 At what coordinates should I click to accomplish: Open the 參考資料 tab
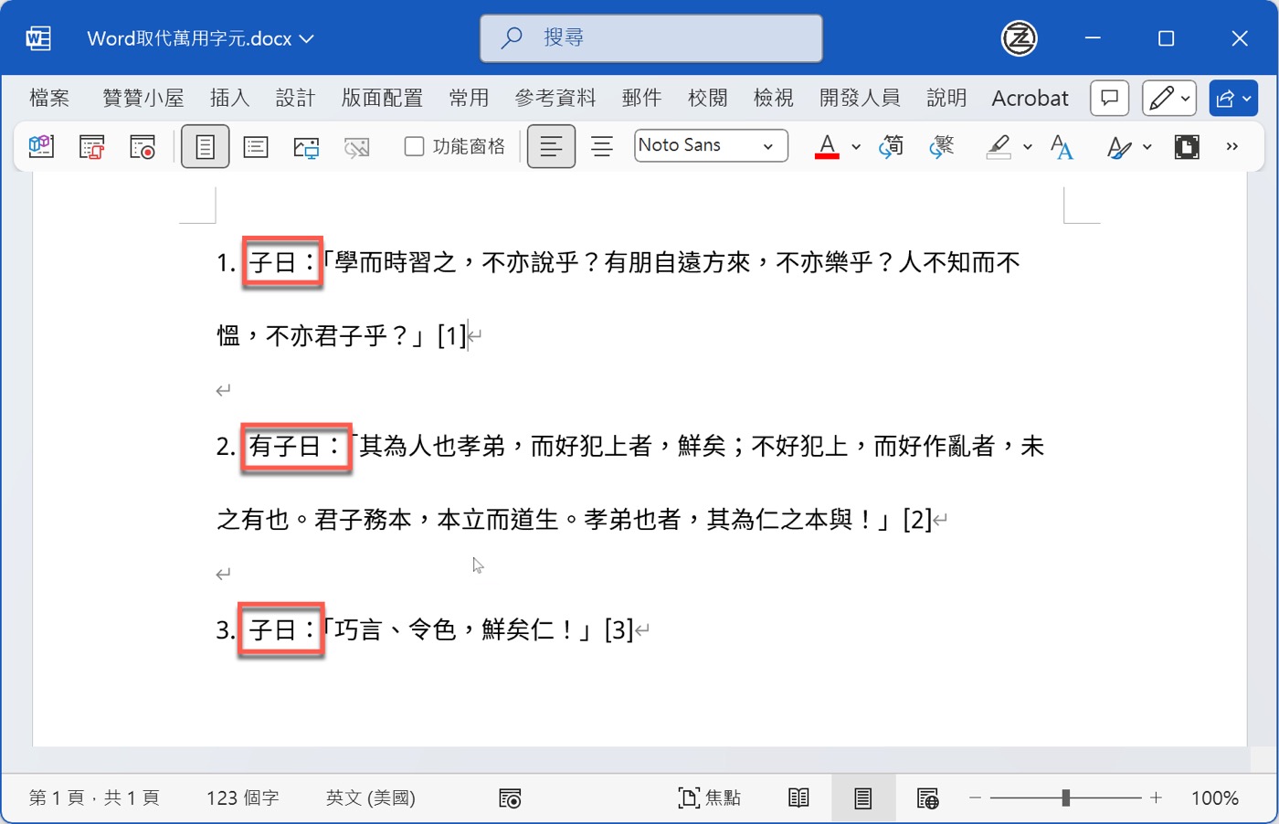point(555,98)
